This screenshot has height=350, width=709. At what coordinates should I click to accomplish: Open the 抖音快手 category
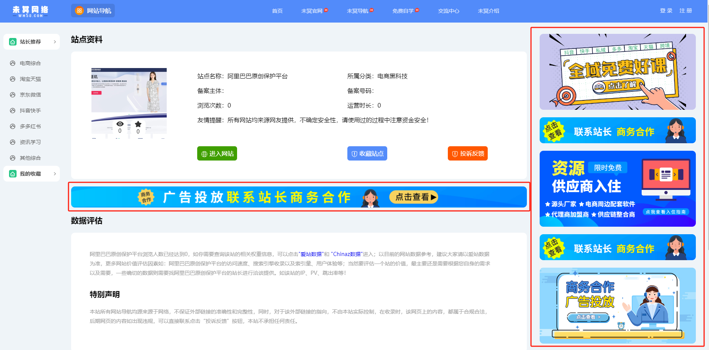(30, 111)
